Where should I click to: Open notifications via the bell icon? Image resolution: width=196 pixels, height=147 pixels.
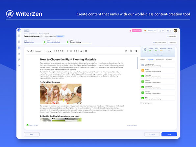point(168,31)
